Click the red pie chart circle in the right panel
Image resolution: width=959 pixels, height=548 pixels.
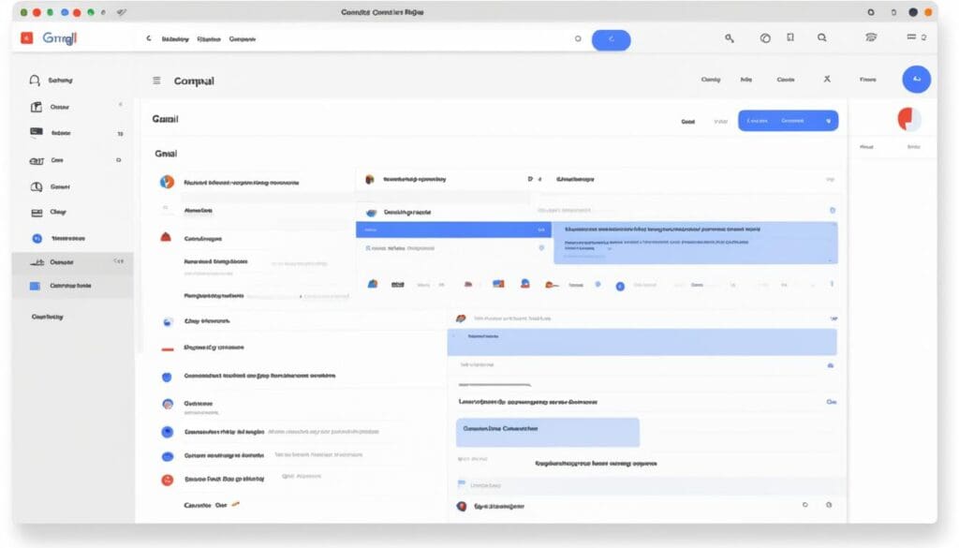[909, 120]
